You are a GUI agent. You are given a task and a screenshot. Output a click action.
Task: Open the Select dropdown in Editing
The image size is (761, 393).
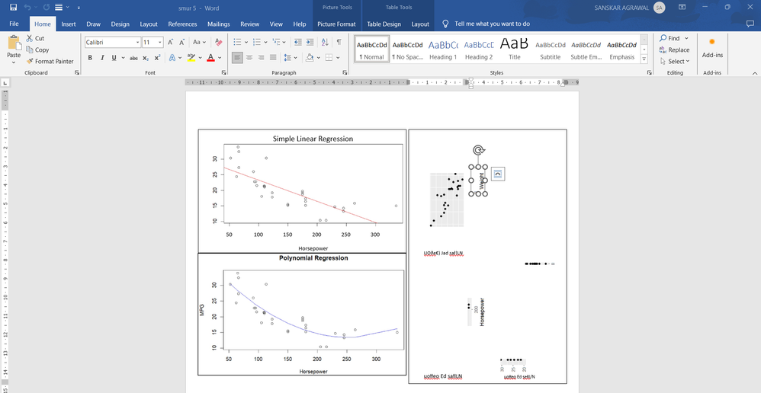(675, 62)
